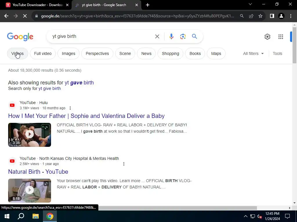Image resolution: width=297 pixels, height=222 pixels.
Task: Open the Books tab
Action: (x=195, y=53)
